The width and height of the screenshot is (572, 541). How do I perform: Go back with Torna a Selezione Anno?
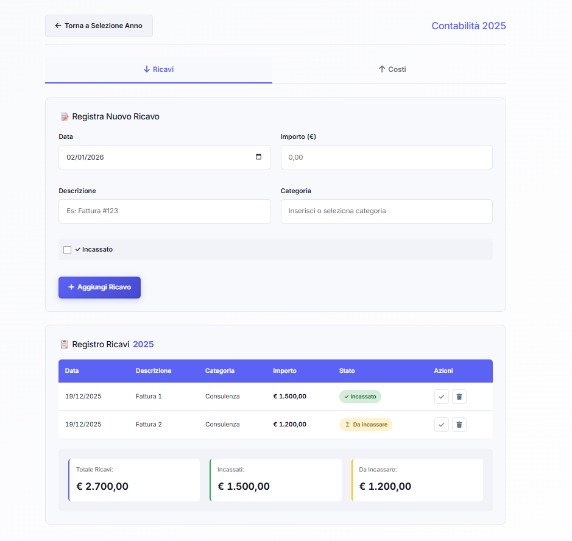99,26
